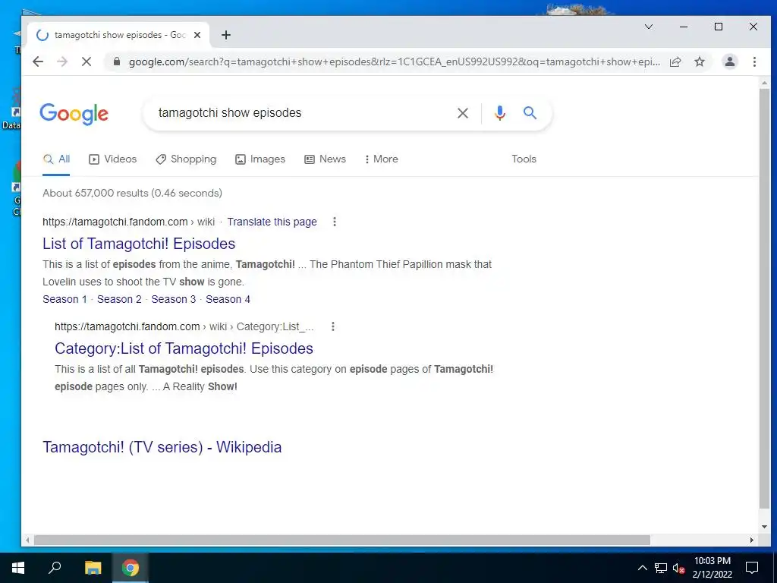Open options menu for first fandom result
Screen dimensions: 777x583
(x=335, y=222)
